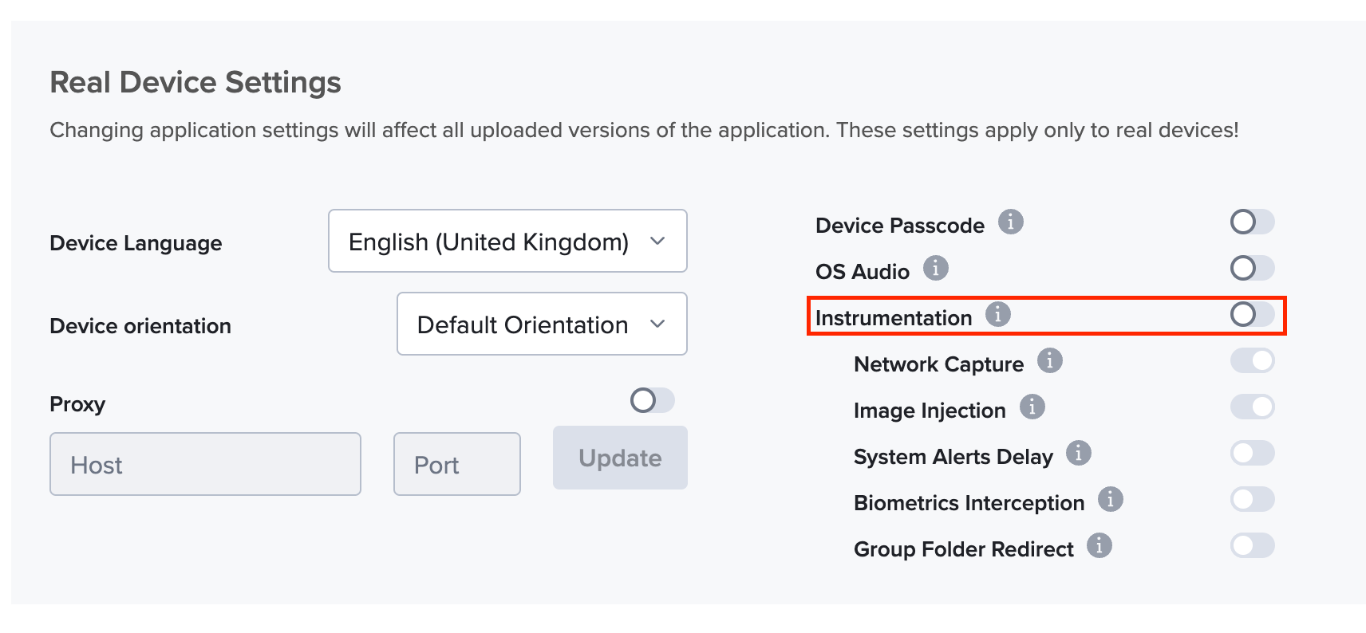Toggle the Biometrics Interception switch
The height and width of the screenshot is (633, 1366).
1251,499
